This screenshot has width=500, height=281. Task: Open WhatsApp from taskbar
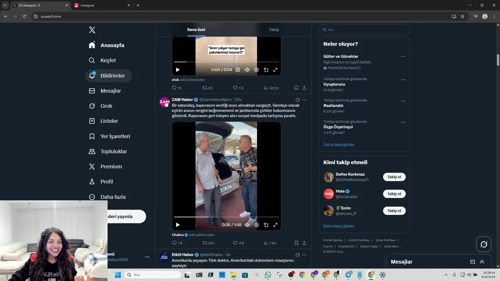pos(268,275)
